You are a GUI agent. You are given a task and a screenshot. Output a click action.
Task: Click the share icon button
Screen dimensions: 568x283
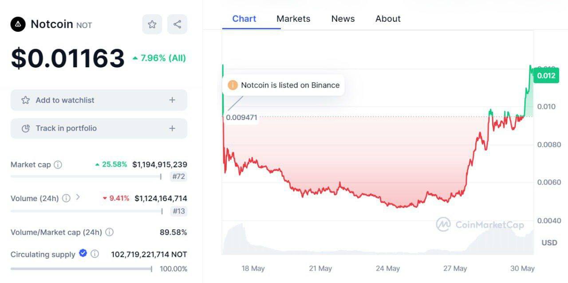point(177,24)
